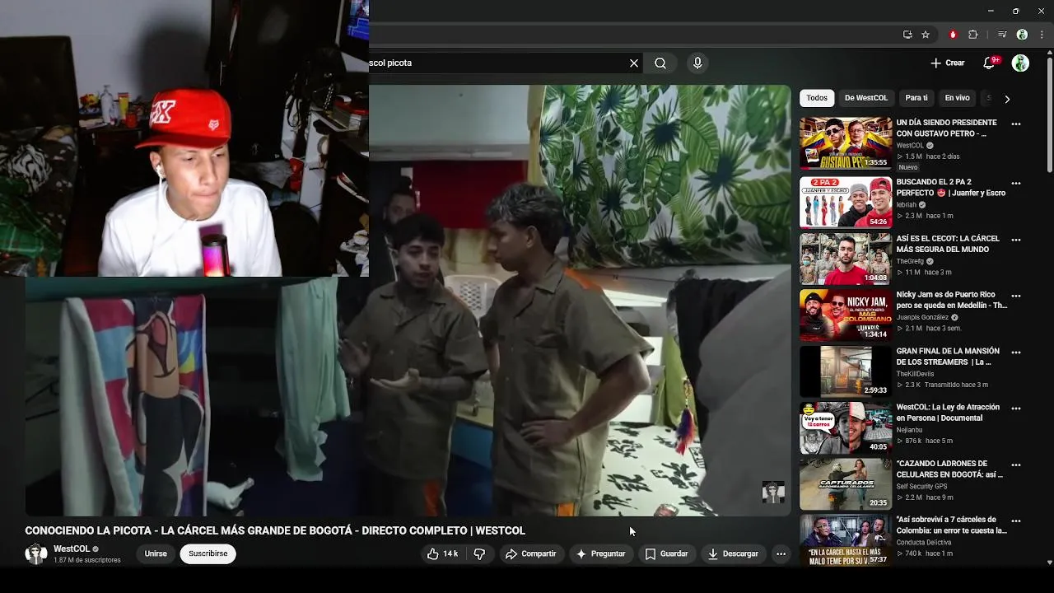The height and width of the screenshot is (593, 1054).
Task: Select the En vivo filter chip
Action: click(957, 98)
